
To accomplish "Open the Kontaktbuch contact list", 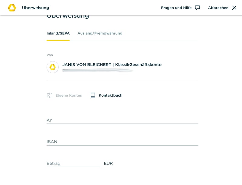I will tap(110, 96).
